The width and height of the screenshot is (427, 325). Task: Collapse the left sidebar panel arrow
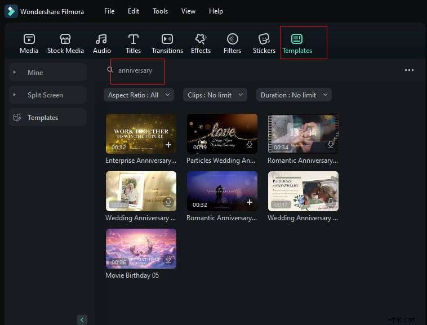tap(82, 319)
